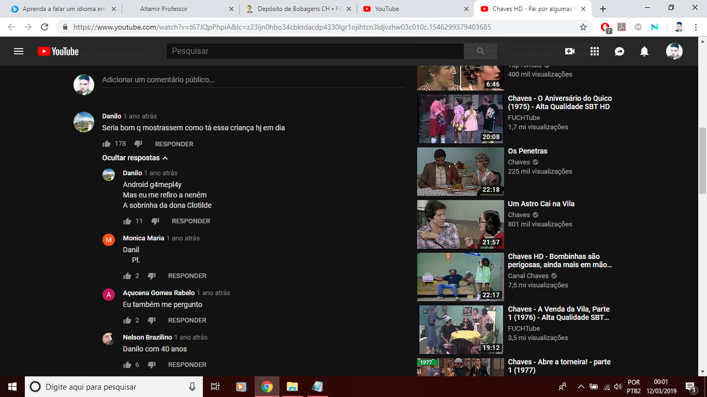Open the YouTube hamburger guide menu

[18, 51]
